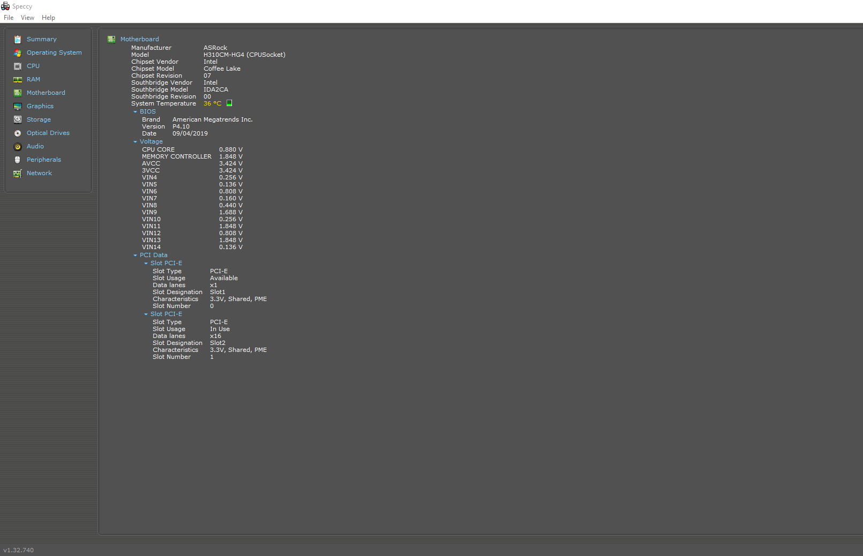The height and width of the screenshot is (556, 863).
Task: Click the AVCC voltage row
Action: [x=192, y=163]
